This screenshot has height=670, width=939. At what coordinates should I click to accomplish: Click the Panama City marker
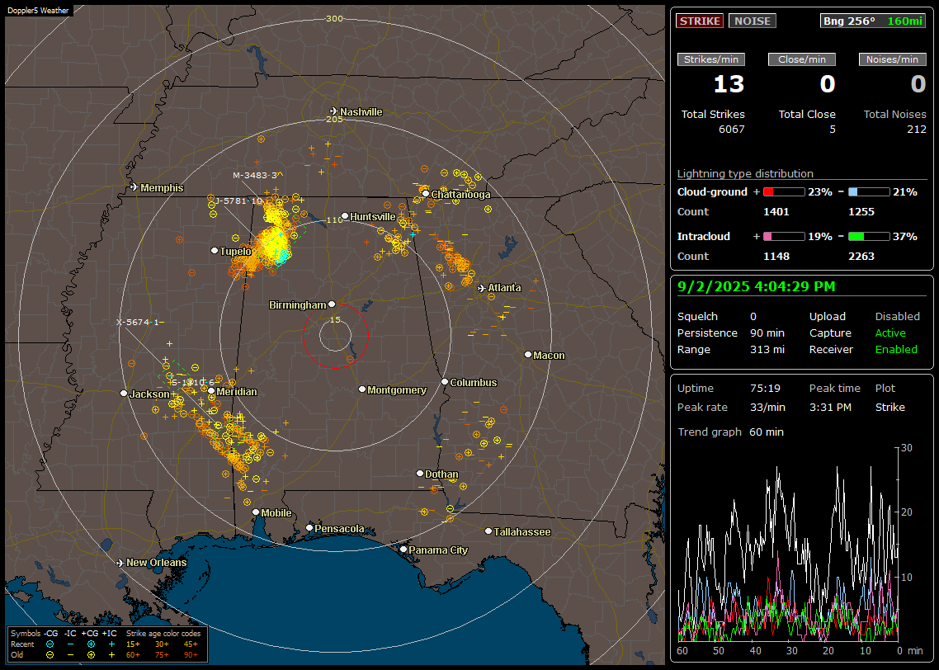[x=403, y=549]
